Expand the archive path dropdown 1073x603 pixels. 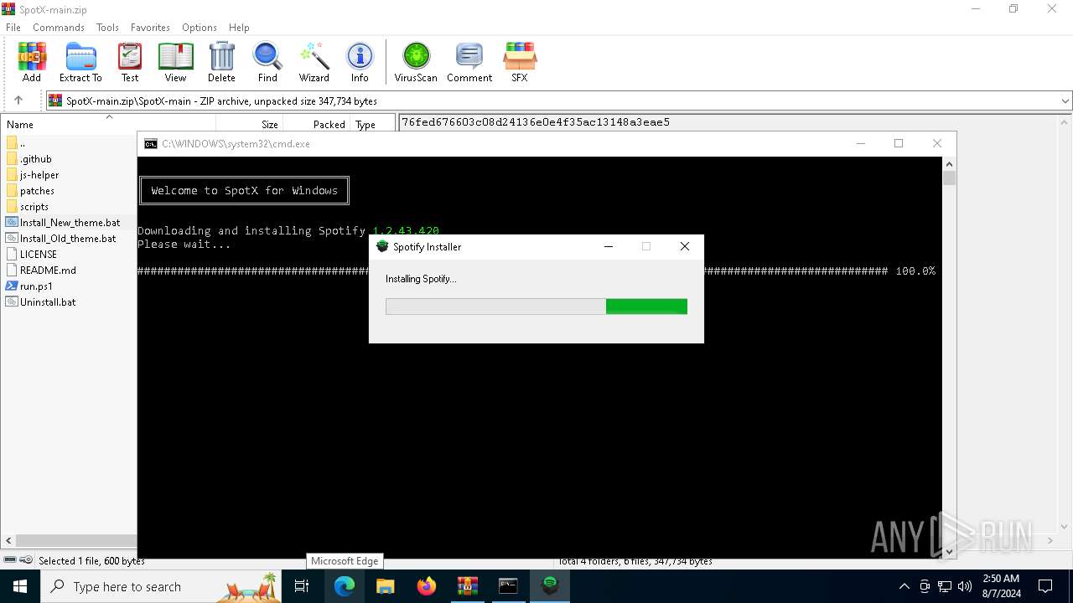pyautogui.click(x=1065, y=101)
